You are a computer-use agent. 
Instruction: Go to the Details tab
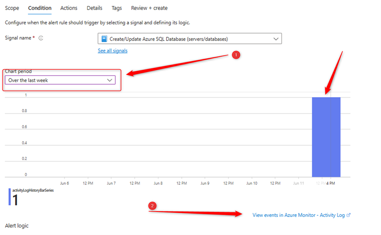tap(94, 8)
